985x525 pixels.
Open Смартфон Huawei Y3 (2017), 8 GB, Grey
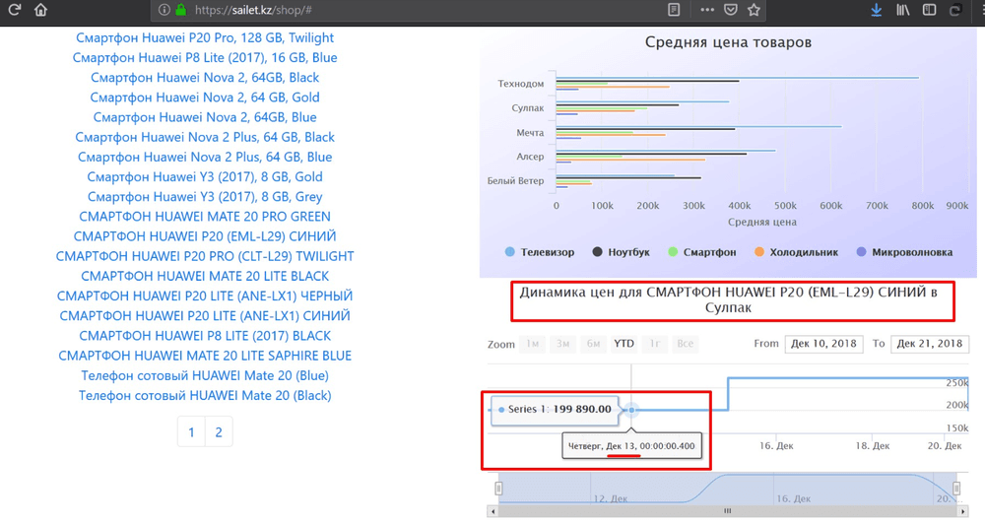point(205,197)
